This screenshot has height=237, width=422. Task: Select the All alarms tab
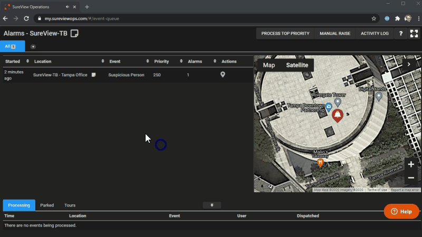pyautogui.click(x=13, y=46)
